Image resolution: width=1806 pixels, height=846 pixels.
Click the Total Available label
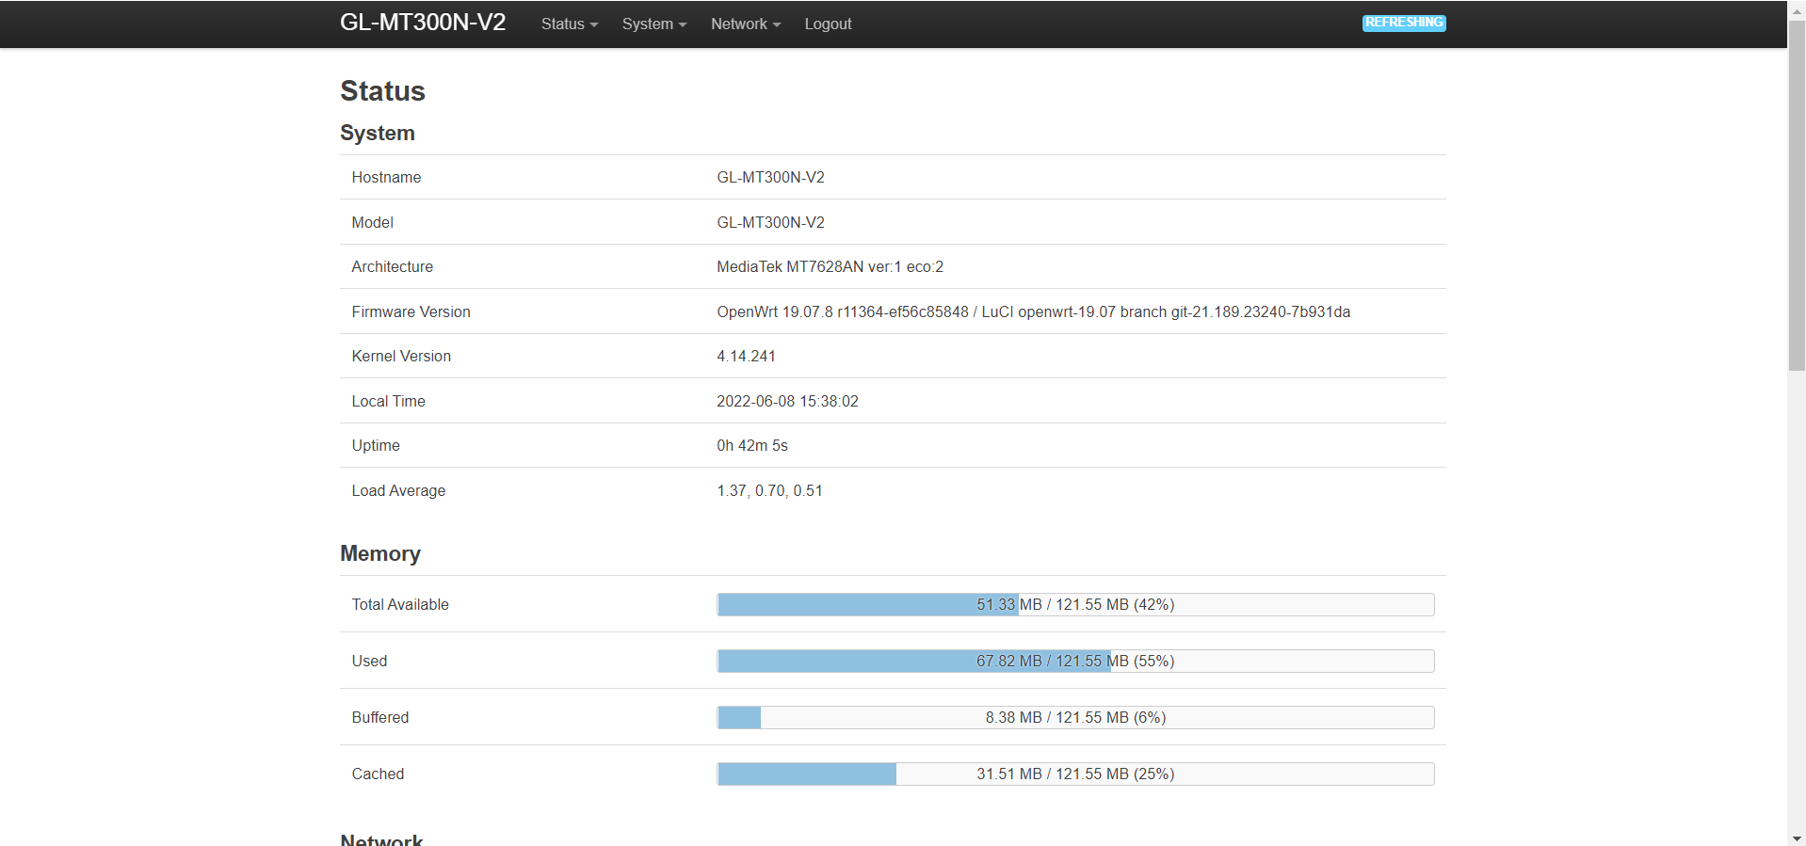(x=400, y=604)
